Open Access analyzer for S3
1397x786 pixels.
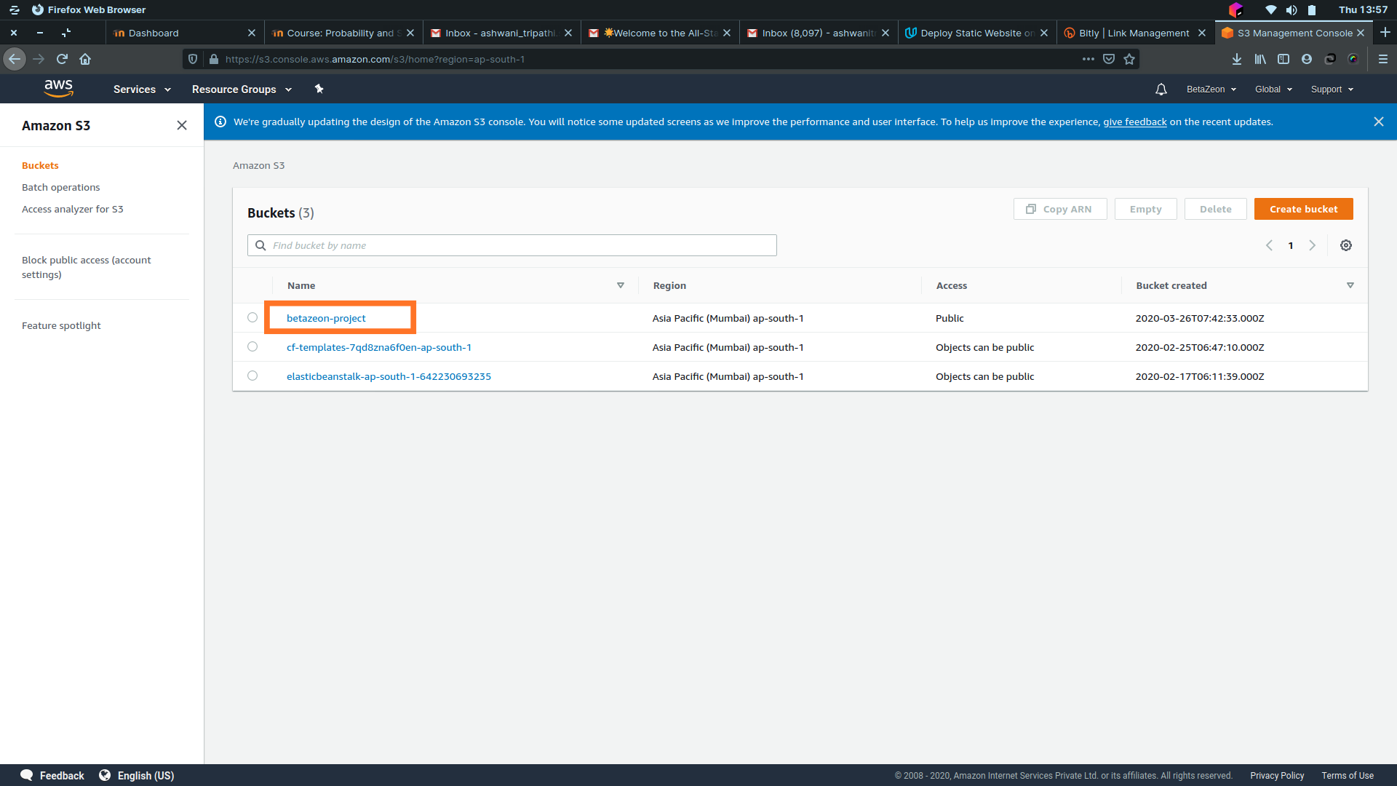[73, 209]
